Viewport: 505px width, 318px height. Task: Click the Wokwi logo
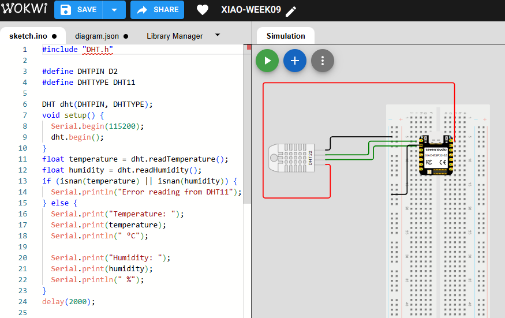pos(24,9)
